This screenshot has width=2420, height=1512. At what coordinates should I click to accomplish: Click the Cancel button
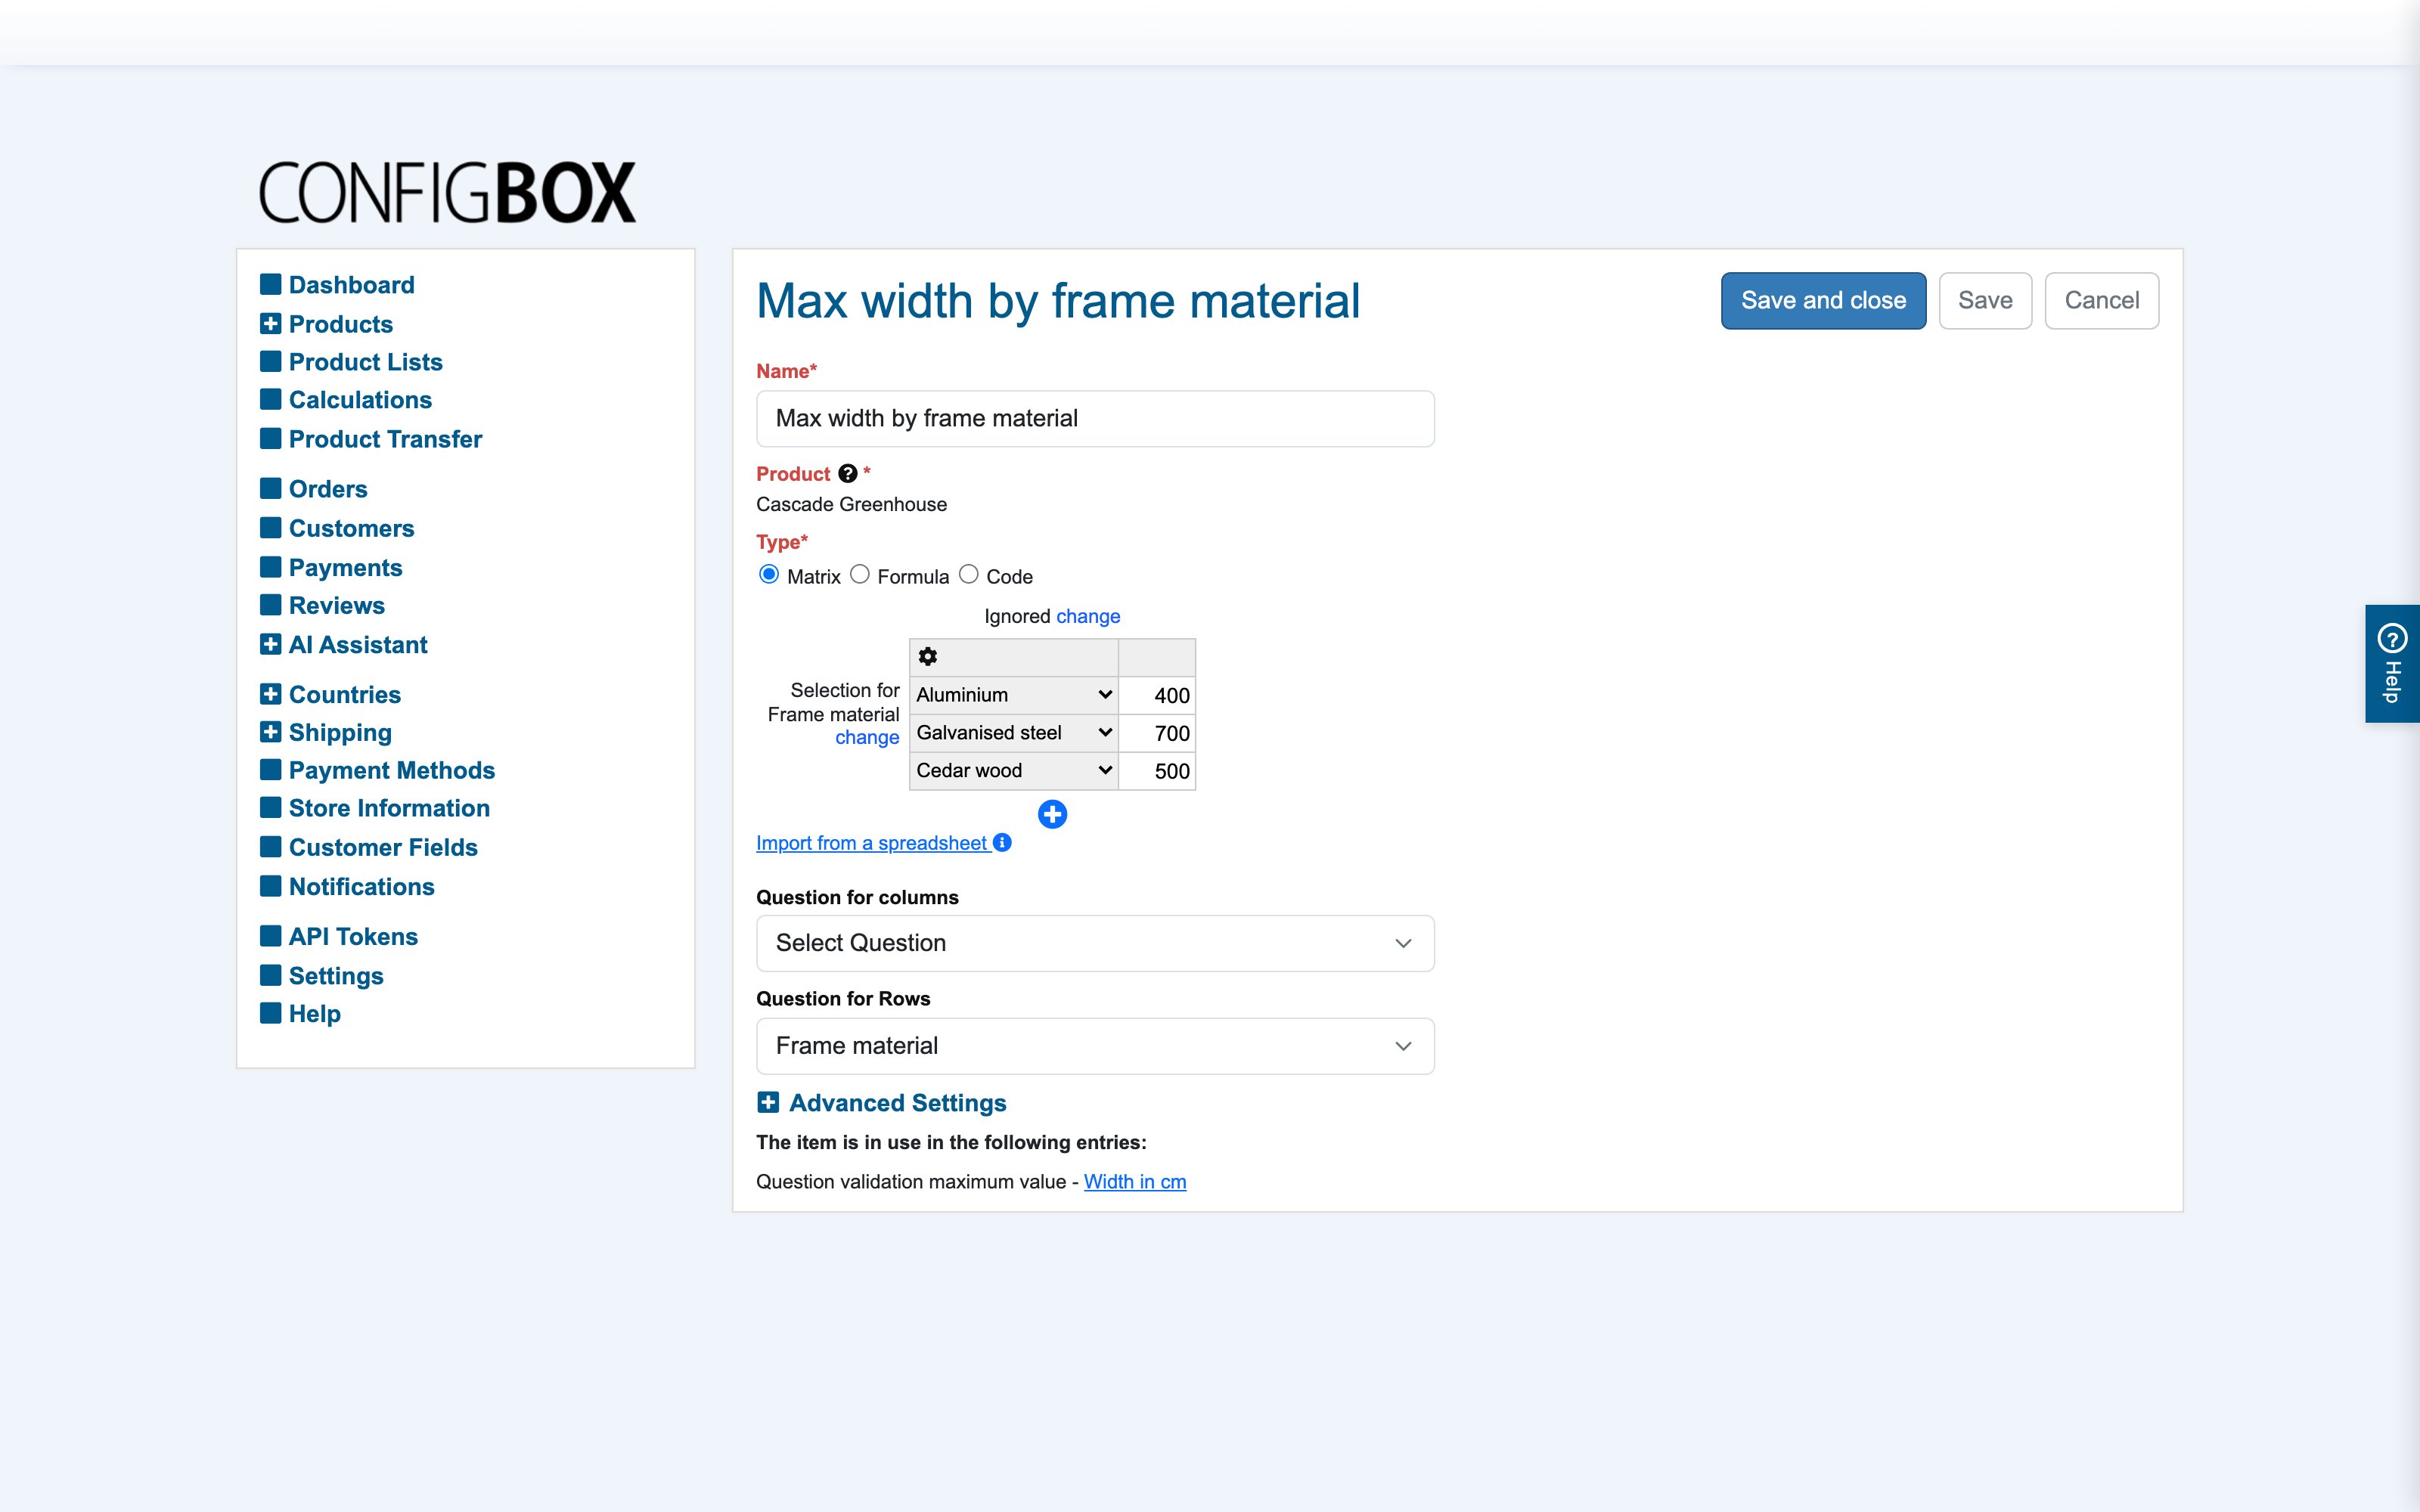click(2102, 301)
